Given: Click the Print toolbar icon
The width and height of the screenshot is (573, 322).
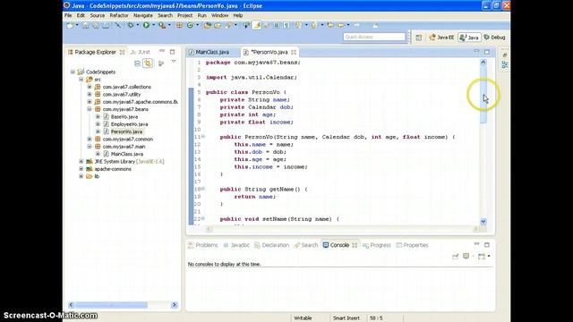Looking at the screenshot, I should tap(106, 25).
